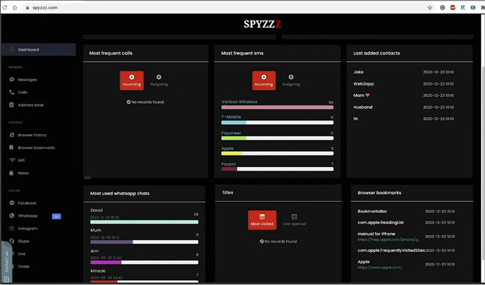The height and width of the screenshot is (285, 485).
Task: Click David's whatsapp chat progress bar
Action: [x=144, y=222]
